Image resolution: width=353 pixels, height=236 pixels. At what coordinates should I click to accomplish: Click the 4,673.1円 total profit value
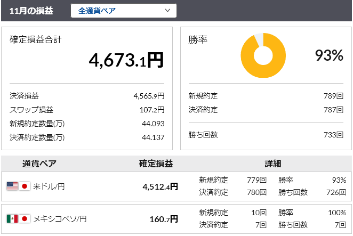(x=126, y=60)
